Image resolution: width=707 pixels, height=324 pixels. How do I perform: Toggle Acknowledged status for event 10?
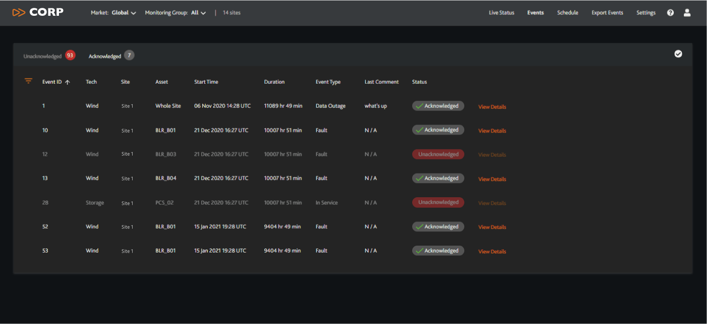pos(438,130)
